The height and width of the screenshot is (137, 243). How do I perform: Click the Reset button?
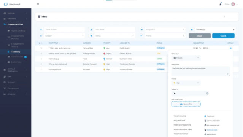[200, 36]
